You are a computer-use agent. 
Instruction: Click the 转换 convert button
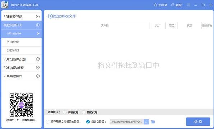click(x=198, y=122)
